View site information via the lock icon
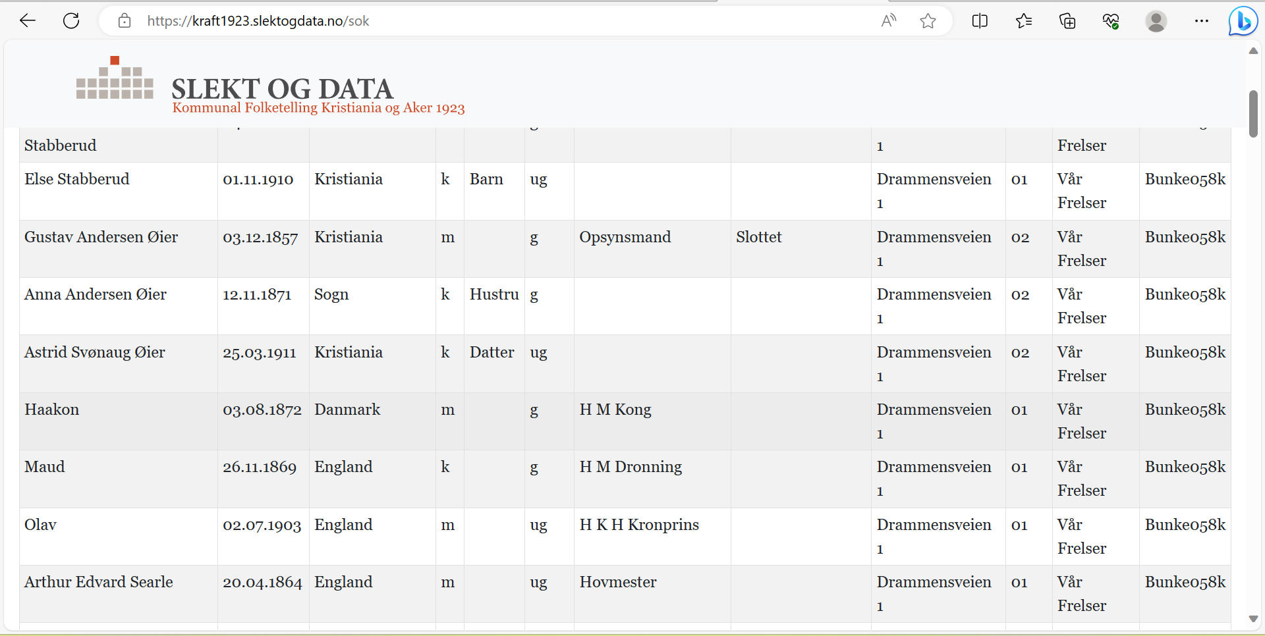This screenshot has width=1265, height=636. [x=125, y=21]
